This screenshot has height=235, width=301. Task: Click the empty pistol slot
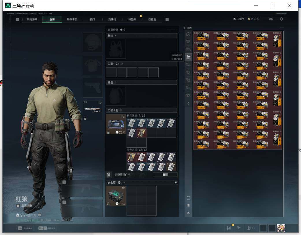pyautogui.click(x=93, y=88)
